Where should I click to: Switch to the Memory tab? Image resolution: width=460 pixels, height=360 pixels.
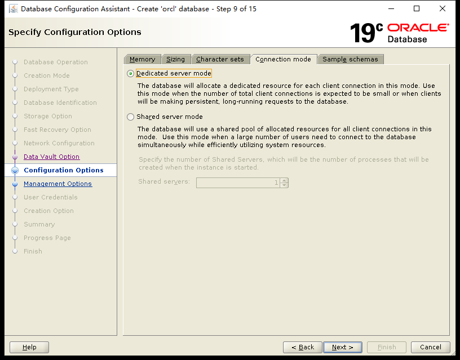143,59
